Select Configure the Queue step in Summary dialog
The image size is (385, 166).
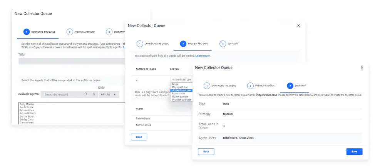pos(220,86)
